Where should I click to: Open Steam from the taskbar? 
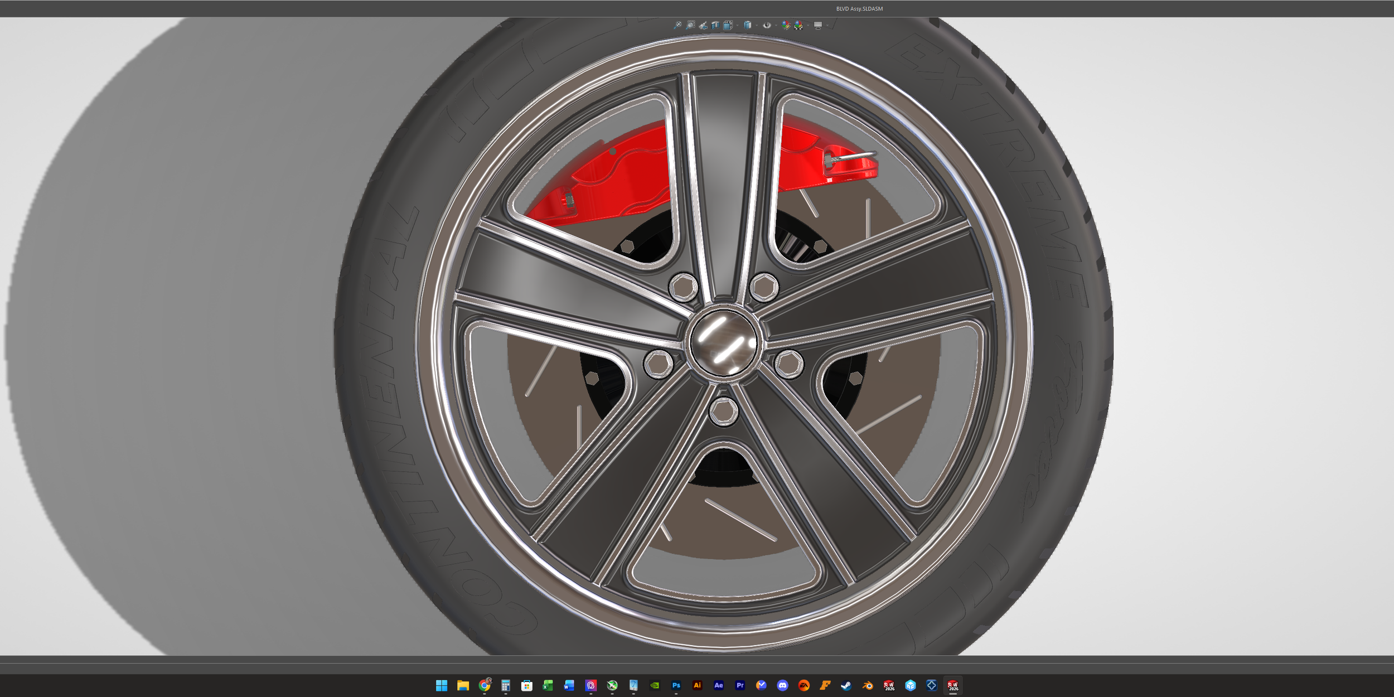[846, 685]
